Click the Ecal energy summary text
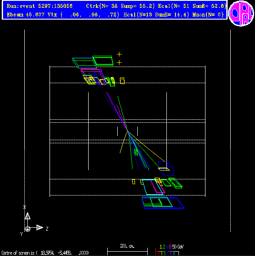 click(192, 6)
